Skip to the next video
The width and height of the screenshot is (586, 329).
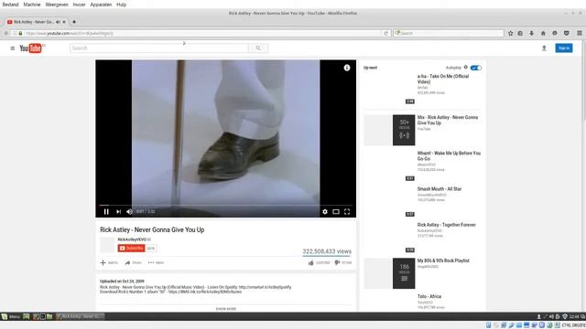118,211
